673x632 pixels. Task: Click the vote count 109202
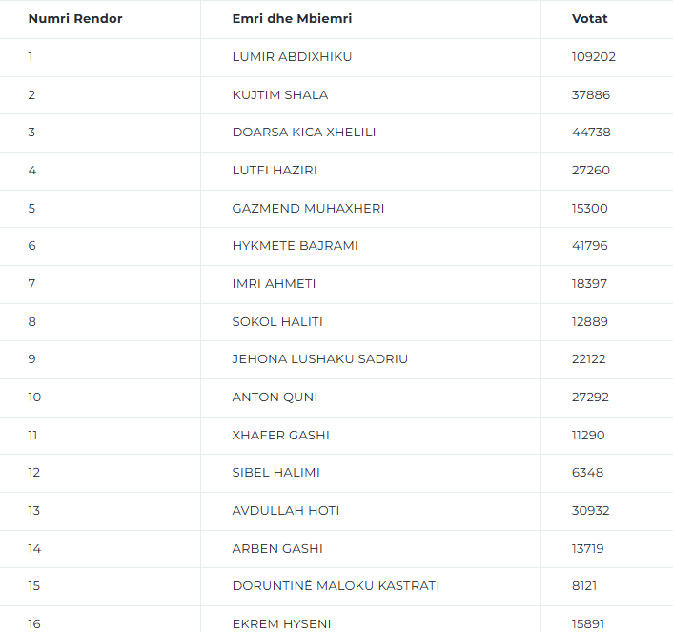[594, 57]
